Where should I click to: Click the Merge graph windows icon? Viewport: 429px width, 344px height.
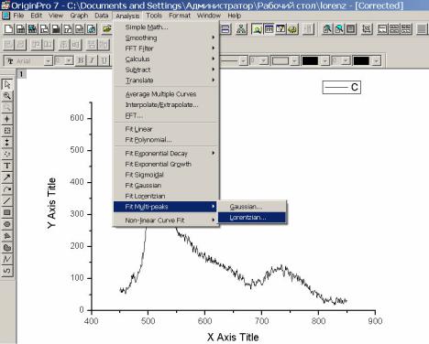[406, 29]
